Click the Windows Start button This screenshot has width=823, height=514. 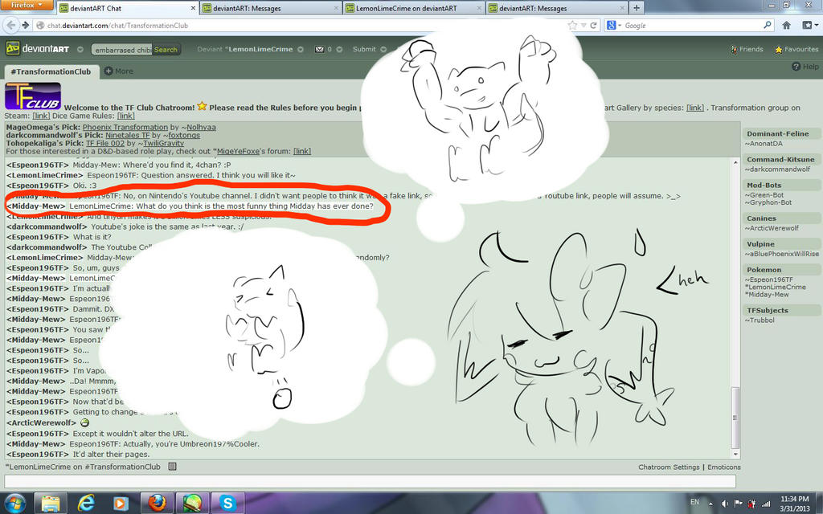[x=14, y=503]
